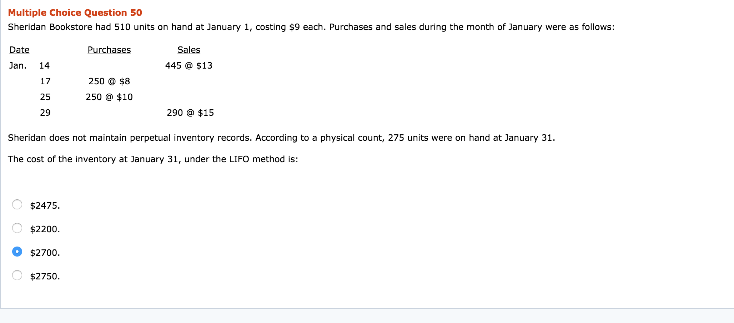Select the $2475 answer option

[x=17, y=205]
